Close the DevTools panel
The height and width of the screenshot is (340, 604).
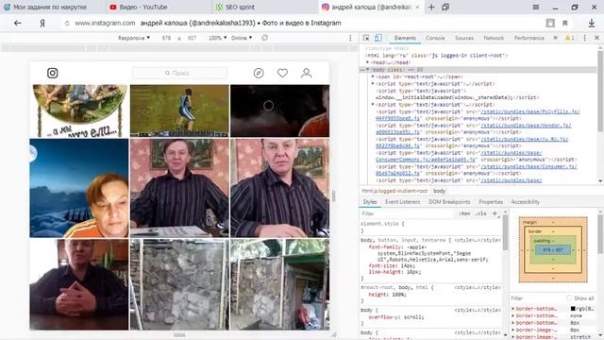coord(596,38)
